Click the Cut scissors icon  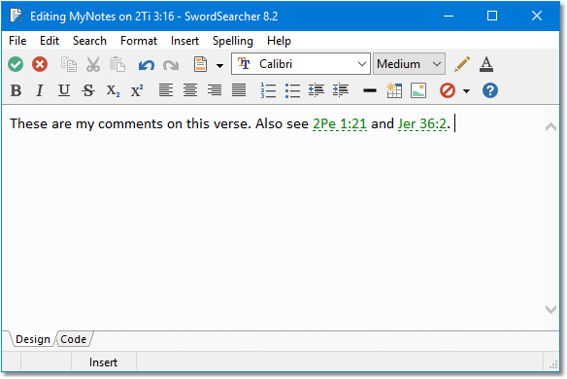(93, 64)
